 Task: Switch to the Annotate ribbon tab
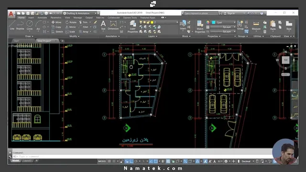(x=42, y=18)
